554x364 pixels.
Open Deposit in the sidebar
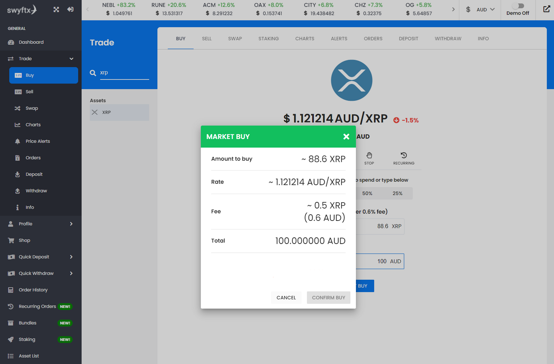[44, 174]
